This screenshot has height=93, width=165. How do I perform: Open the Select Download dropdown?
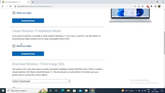point(41,81)
